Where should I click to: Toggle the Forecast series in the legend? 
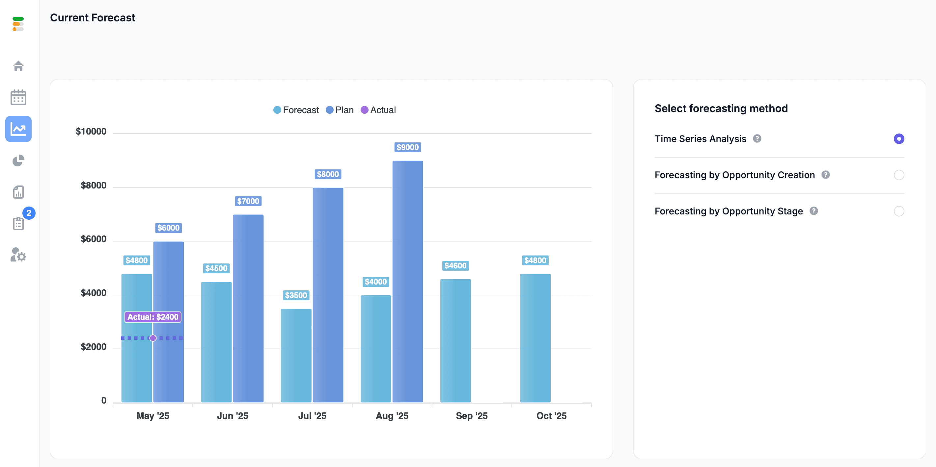[x=296, y=110]
